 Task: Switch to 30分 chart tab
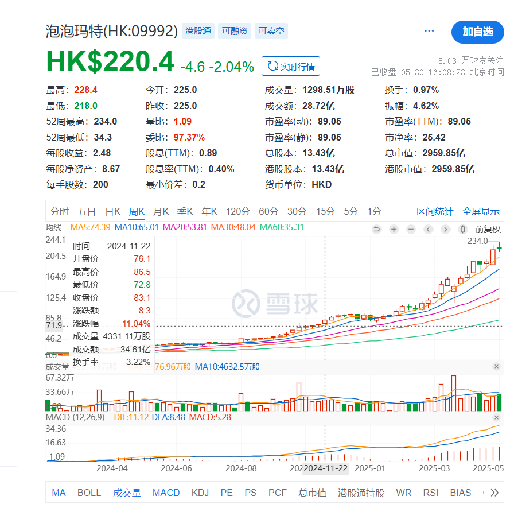(297, 212)
